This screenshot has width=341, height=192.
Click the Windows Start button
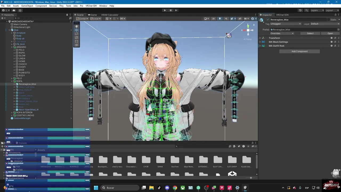[x=96, y=188]
